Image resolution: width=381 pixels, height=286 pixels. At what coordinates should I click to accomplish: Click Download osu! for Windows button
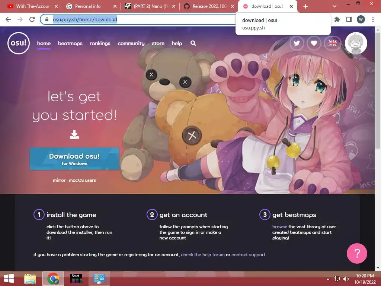(74, 159)
